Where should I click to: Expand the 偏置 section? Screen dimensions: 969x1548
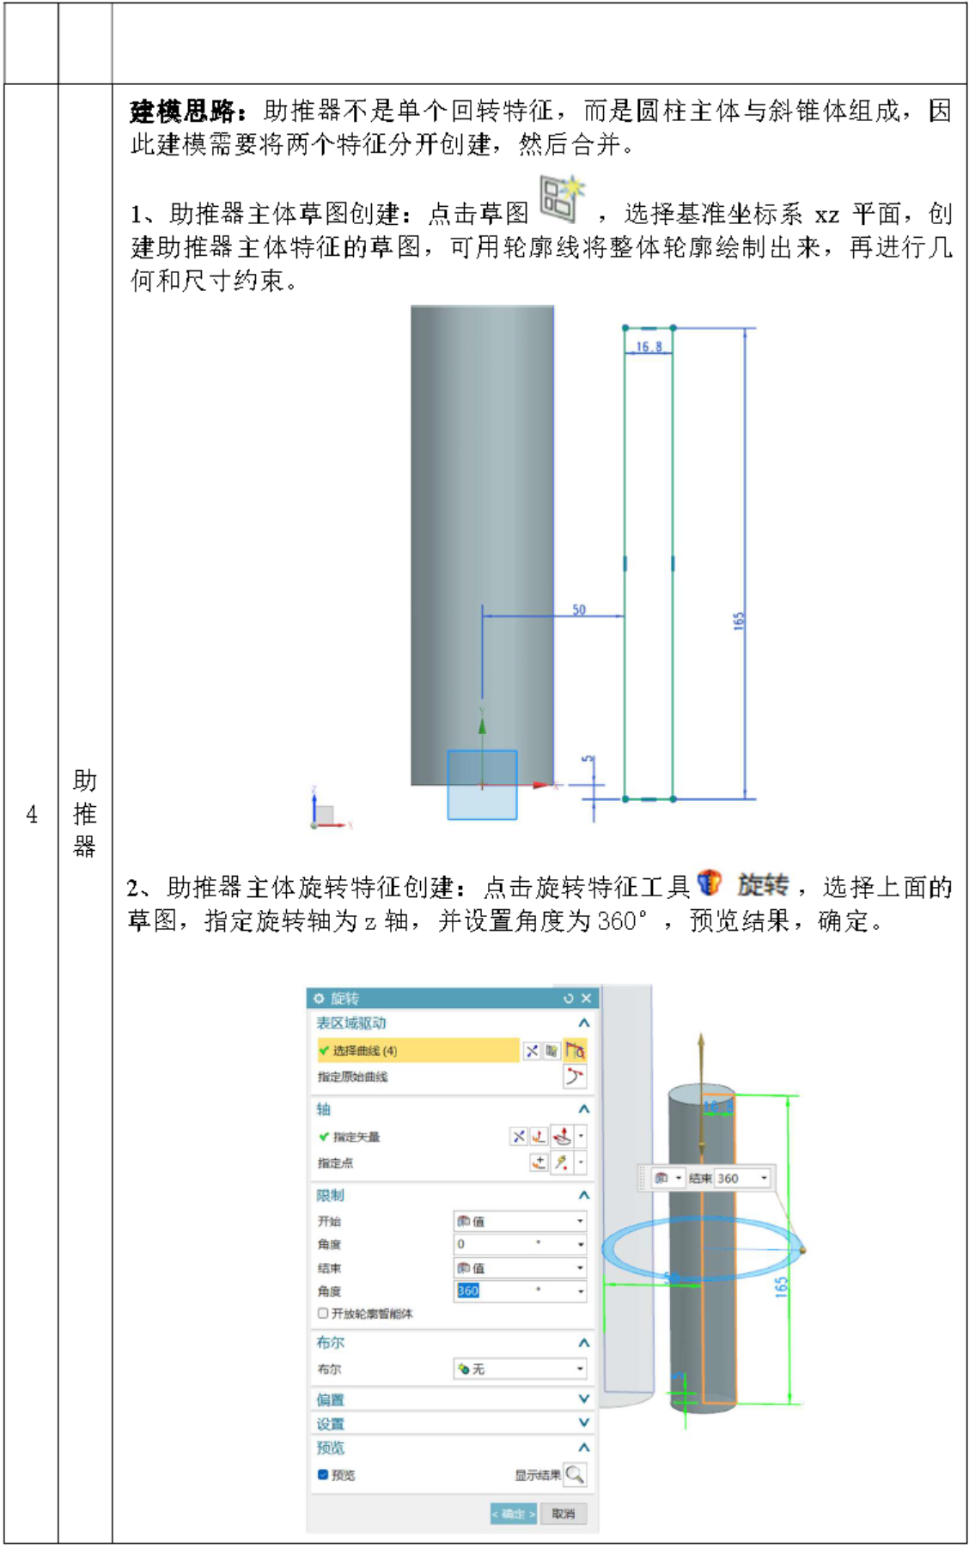coord(584,1399)
